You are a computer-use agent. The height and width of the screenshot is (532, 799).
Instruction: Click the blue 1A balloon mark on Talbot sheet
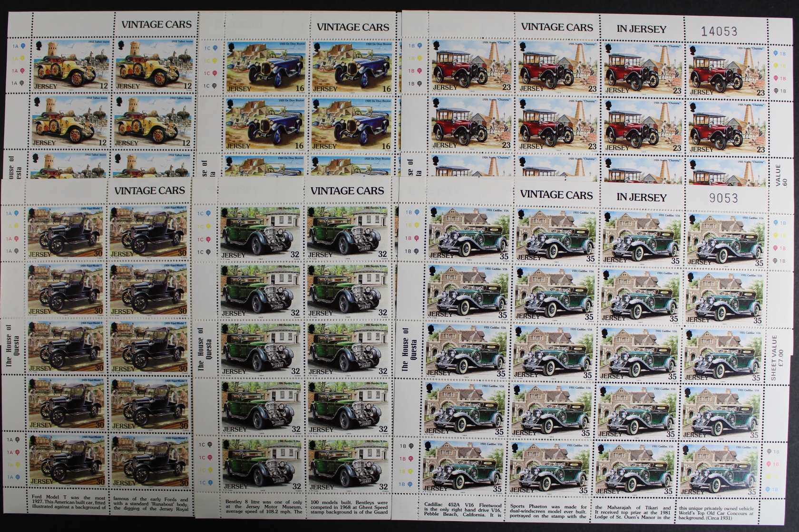tap(22, 47)
